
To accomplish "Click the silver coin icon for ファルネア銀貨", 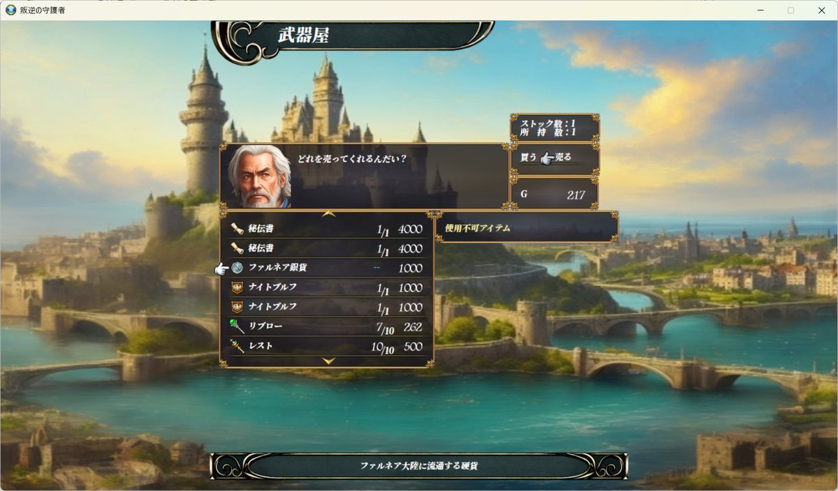I will tap(237, 268).
